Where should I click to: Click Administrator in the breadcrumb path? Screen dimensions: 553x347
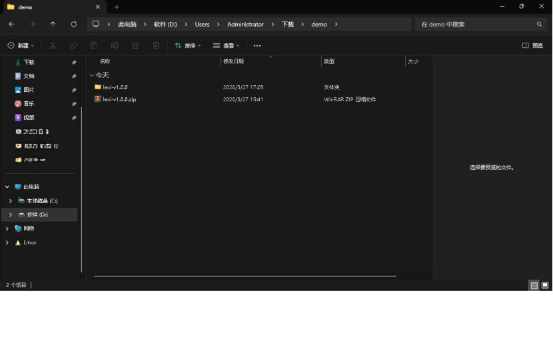coord(245,25)
